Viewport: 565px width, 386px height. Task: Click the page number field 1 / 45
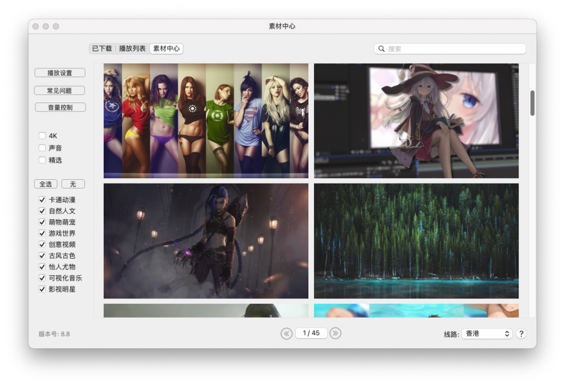pyautogui.click(x=311, y=333)
